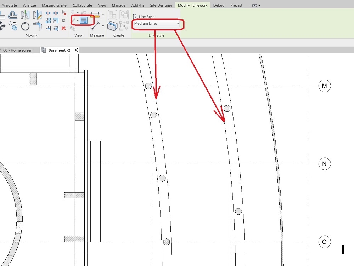Click the grid bubble labeled M
The image size is (354, 266).
324,86
